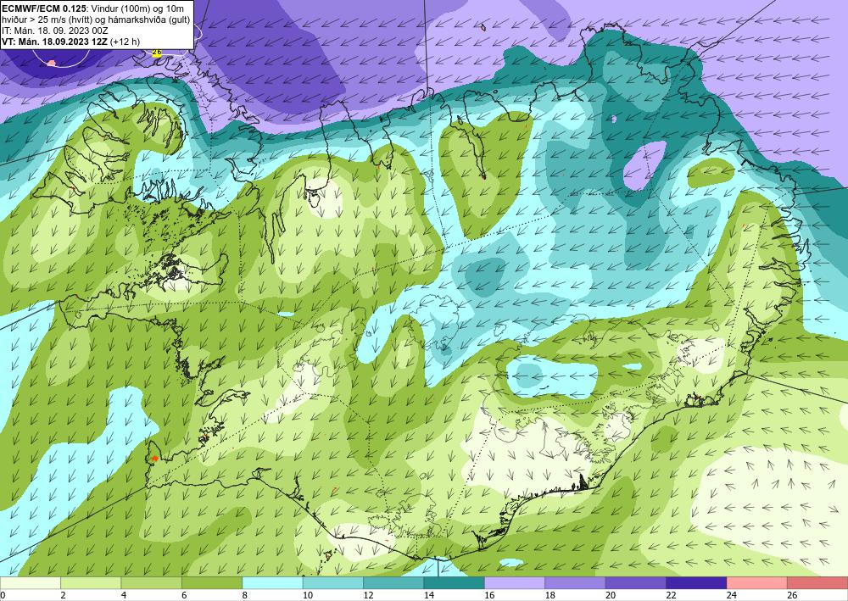This screenshot has height=601, width=848.
Task: Click the legend tick label "10"
Action: coord(308,596)
